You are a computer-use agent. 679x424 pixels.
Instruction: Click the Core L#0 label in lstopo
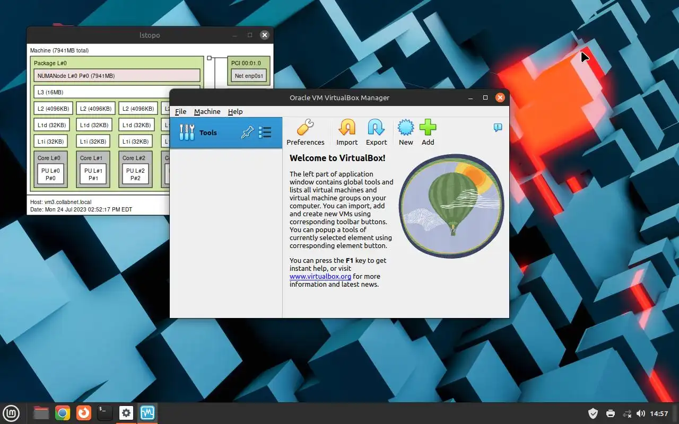coord(49,158)
